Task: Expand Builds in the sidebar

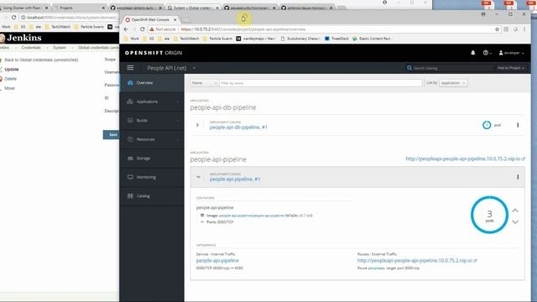Action: (x=152, y=121)
